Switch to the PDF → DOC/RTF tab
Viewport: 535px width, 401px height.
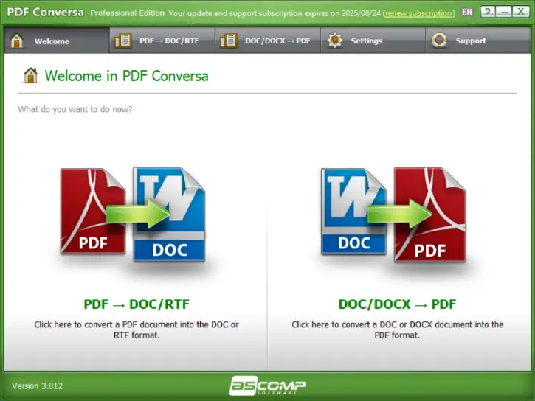point(162,41)
